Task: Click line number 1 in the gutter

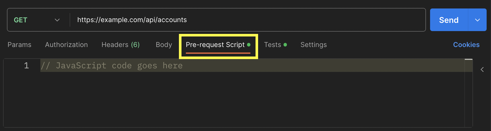Action: click(x=26, y=65)
